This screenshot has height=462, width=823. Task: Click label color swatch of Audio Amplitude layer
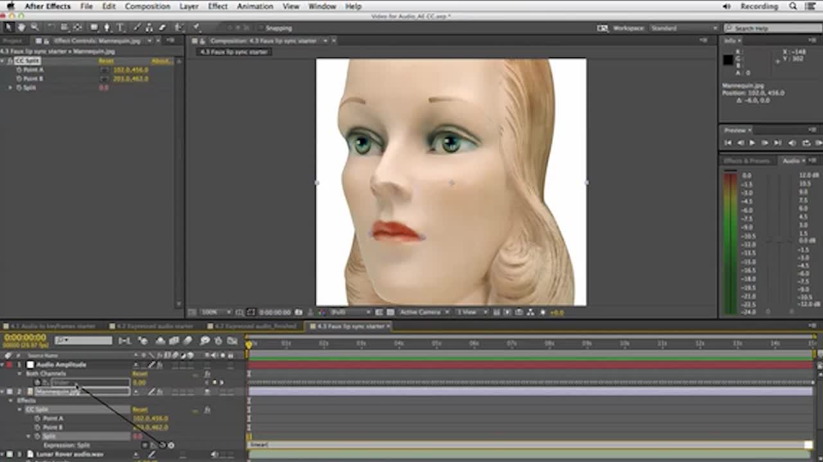(x=9, y=364)
